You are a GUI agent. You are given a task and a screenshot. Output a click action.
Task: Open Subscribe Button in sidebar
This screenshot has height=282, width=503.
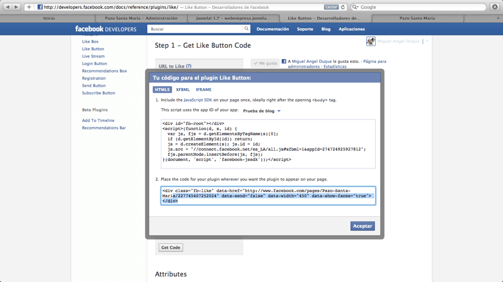98,93
